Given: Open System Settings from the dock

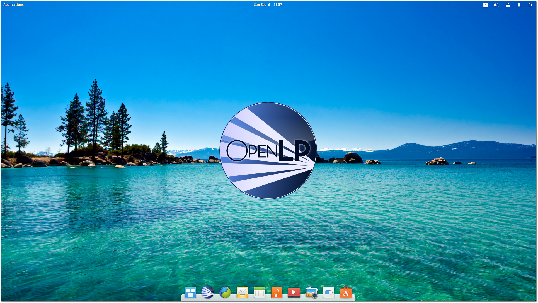Looking at the screenshot, I should pyautogui.click(x=329, y=292).
